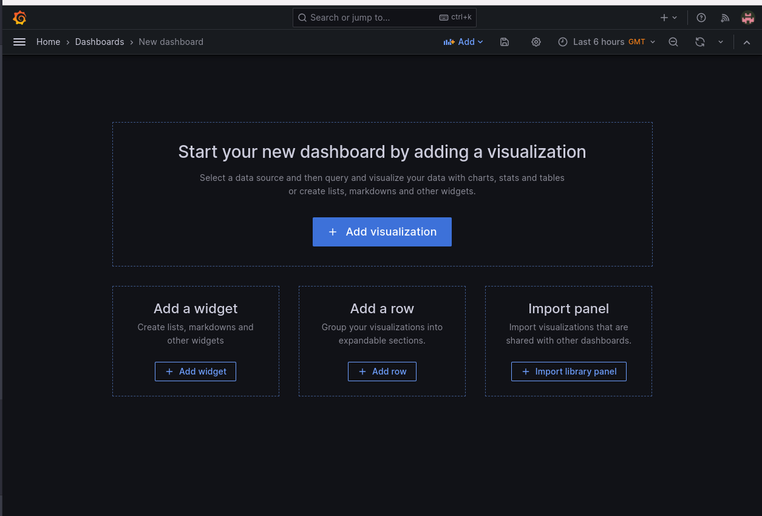Open the help question mark icon
Screen dimensions: 762x516
701,18
